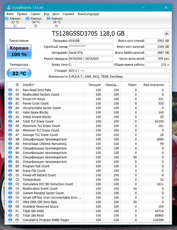The height and width of the screenshot is (230, 177).
Task: Click the Буква тома field
Action: pos(91,65)
